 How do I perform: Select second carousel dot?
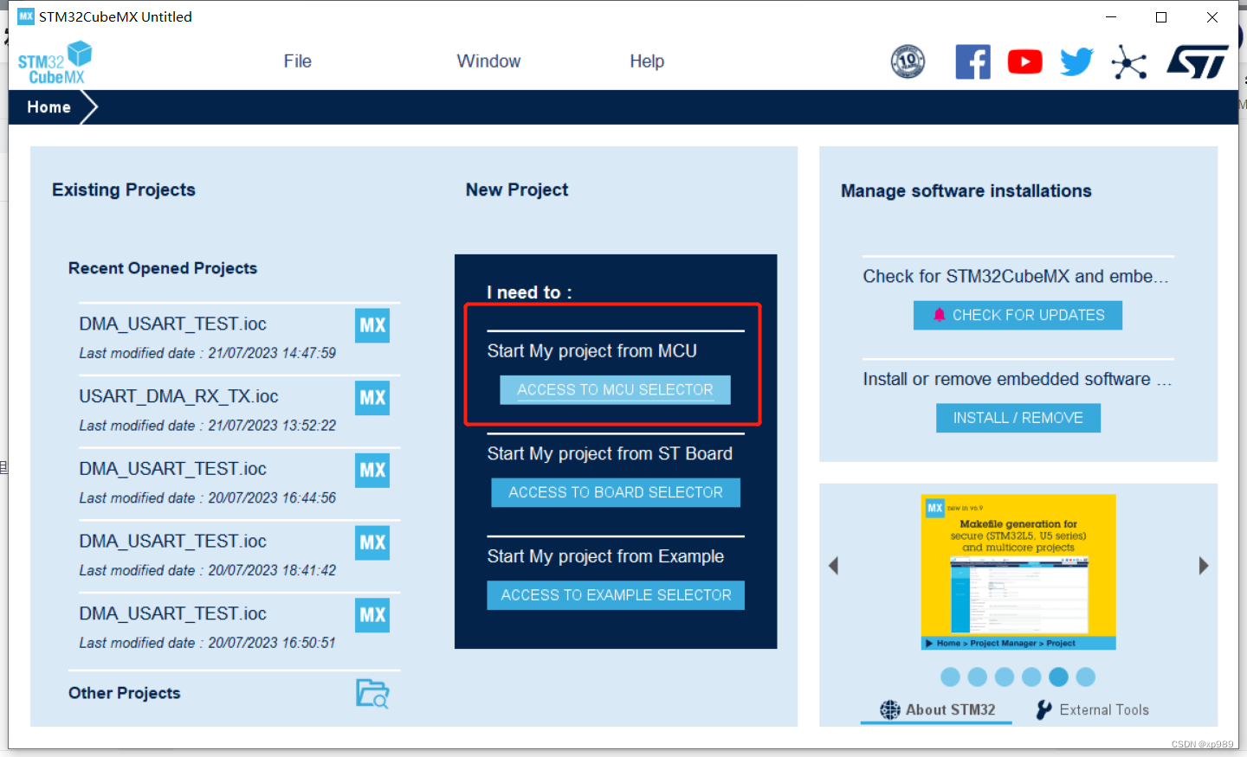coord(978,677)
